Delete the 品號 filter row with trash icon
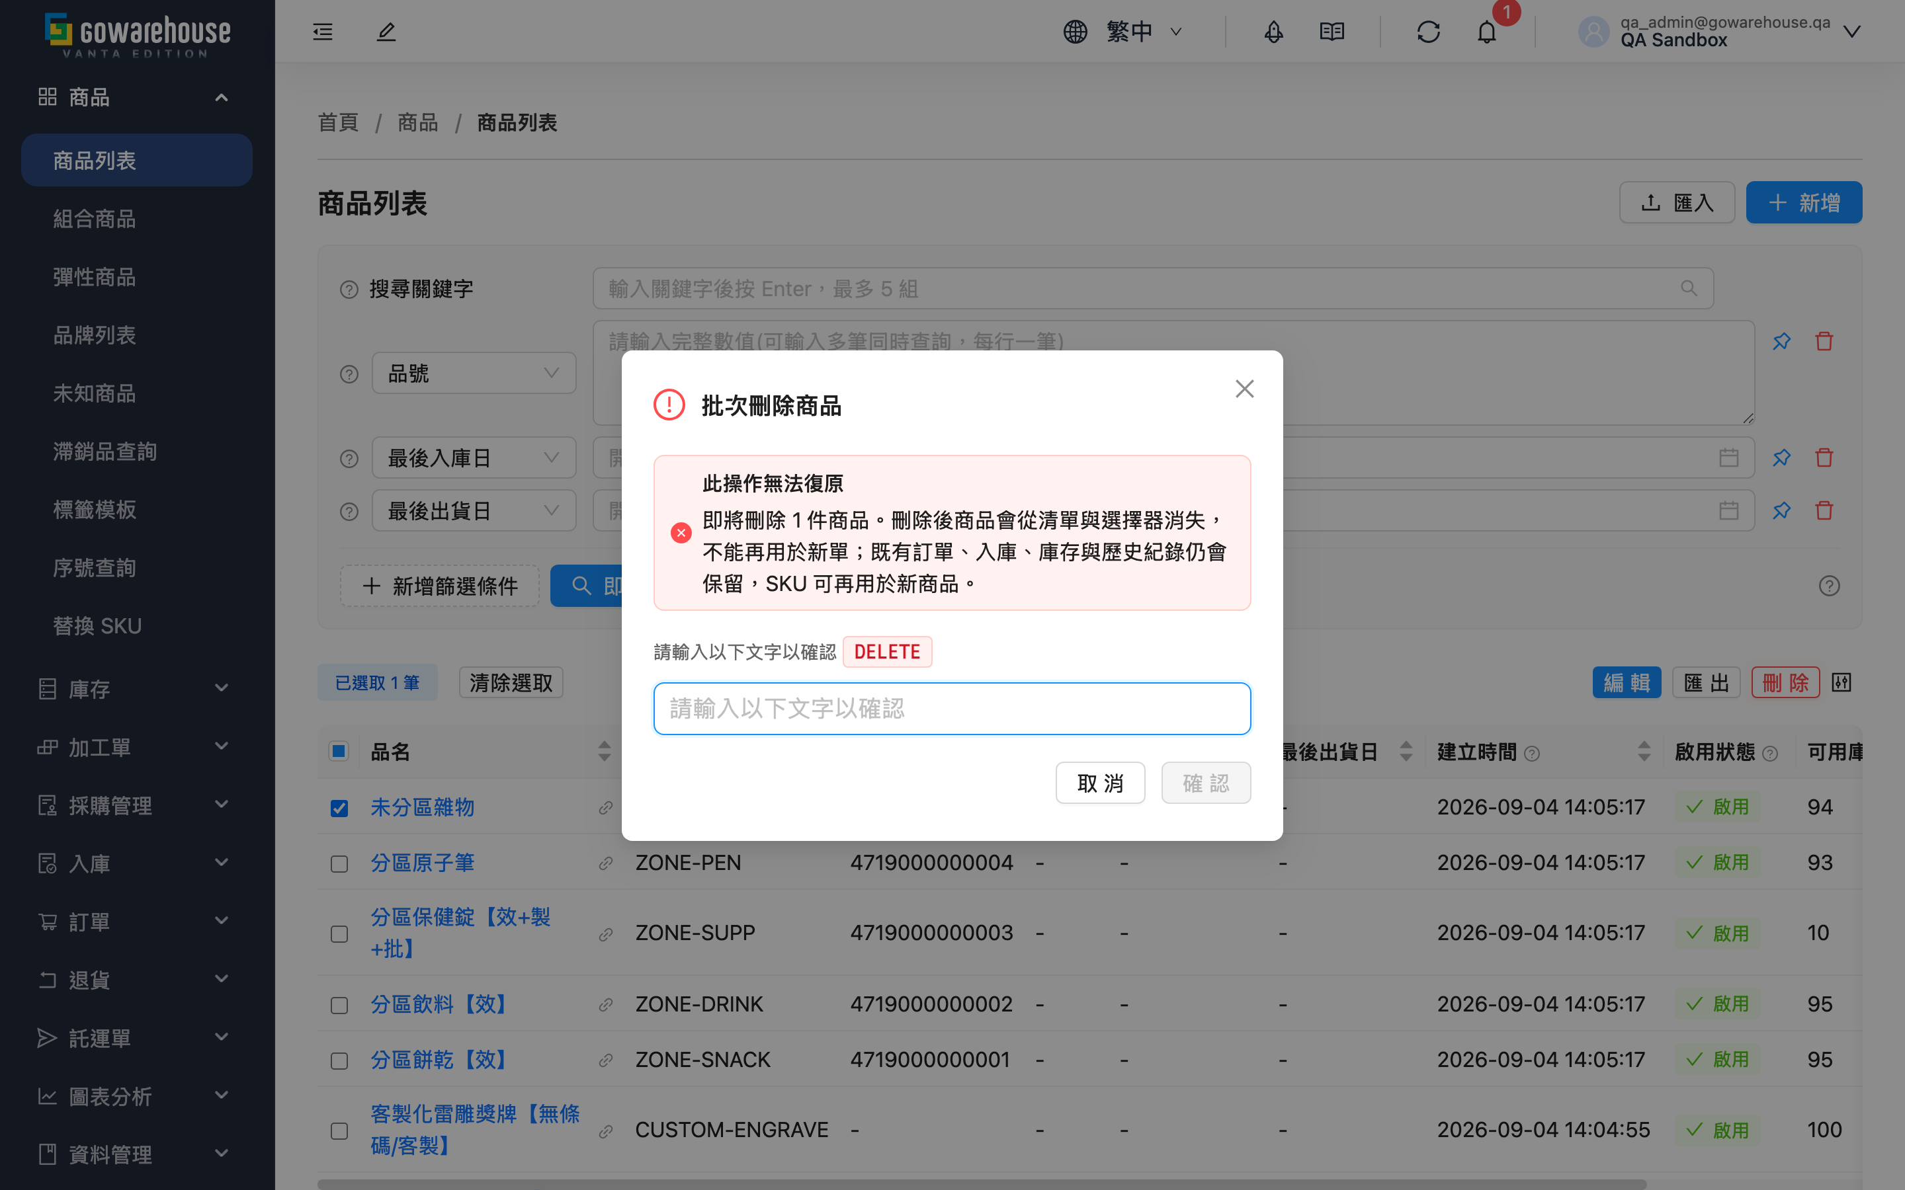The height and width of the screenshot is (1190, 1905). 1824,340
